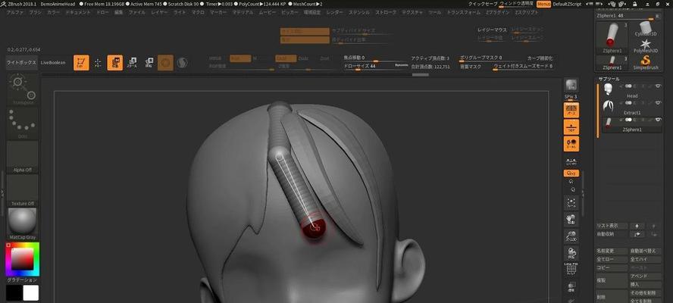Open the Transpose brush selector
The width and height of the screenshot is (673, 303).
pyautogui.click(x=22, y=89)
